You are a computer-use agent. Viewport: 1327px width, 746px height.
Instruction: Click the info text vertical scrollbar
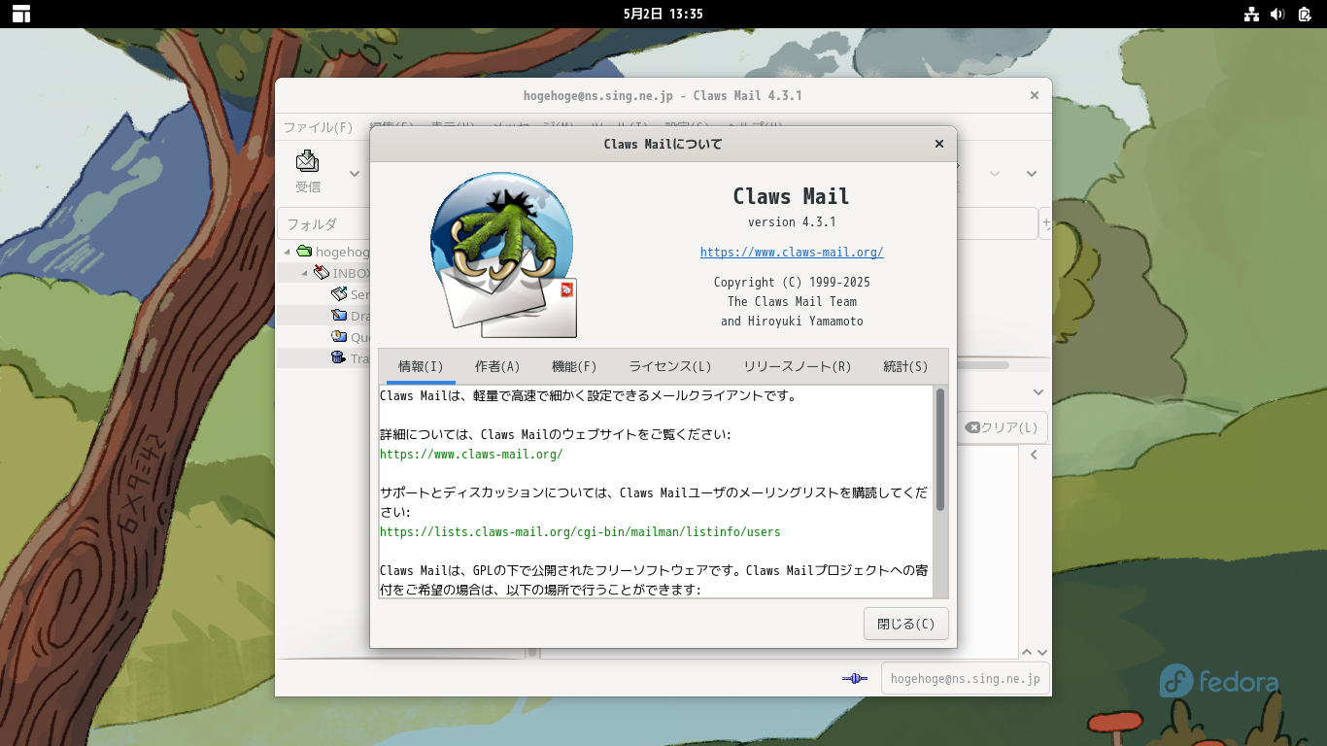click(x=940, y=450)
